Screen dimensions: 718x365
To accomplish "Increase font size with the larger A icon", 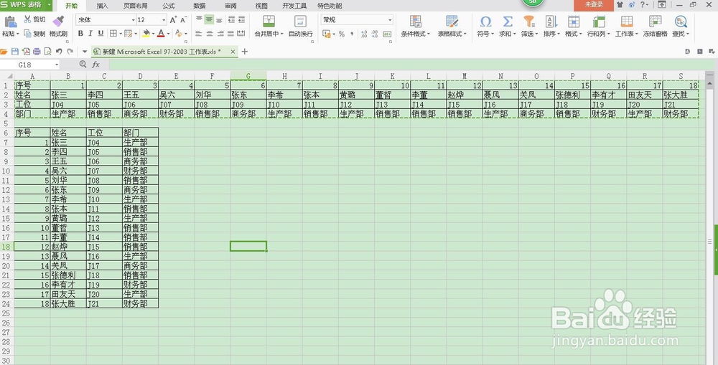I will click(x=173, y=19).
